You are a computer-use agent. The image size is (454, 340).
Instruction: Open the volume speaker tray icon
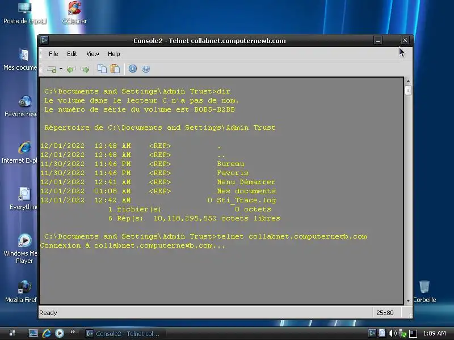click(x=392, y=333)
